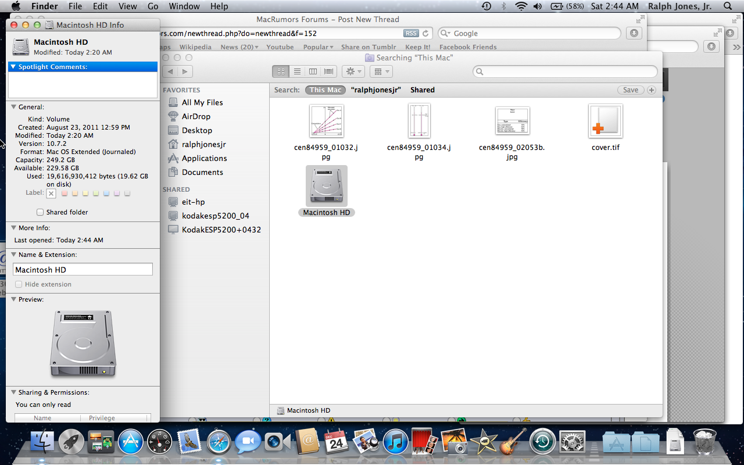The height and width of the screenshot is (465, 744).
Task: Select eit-hp under Shared in the sidebar
Action: tap(187, 202)
